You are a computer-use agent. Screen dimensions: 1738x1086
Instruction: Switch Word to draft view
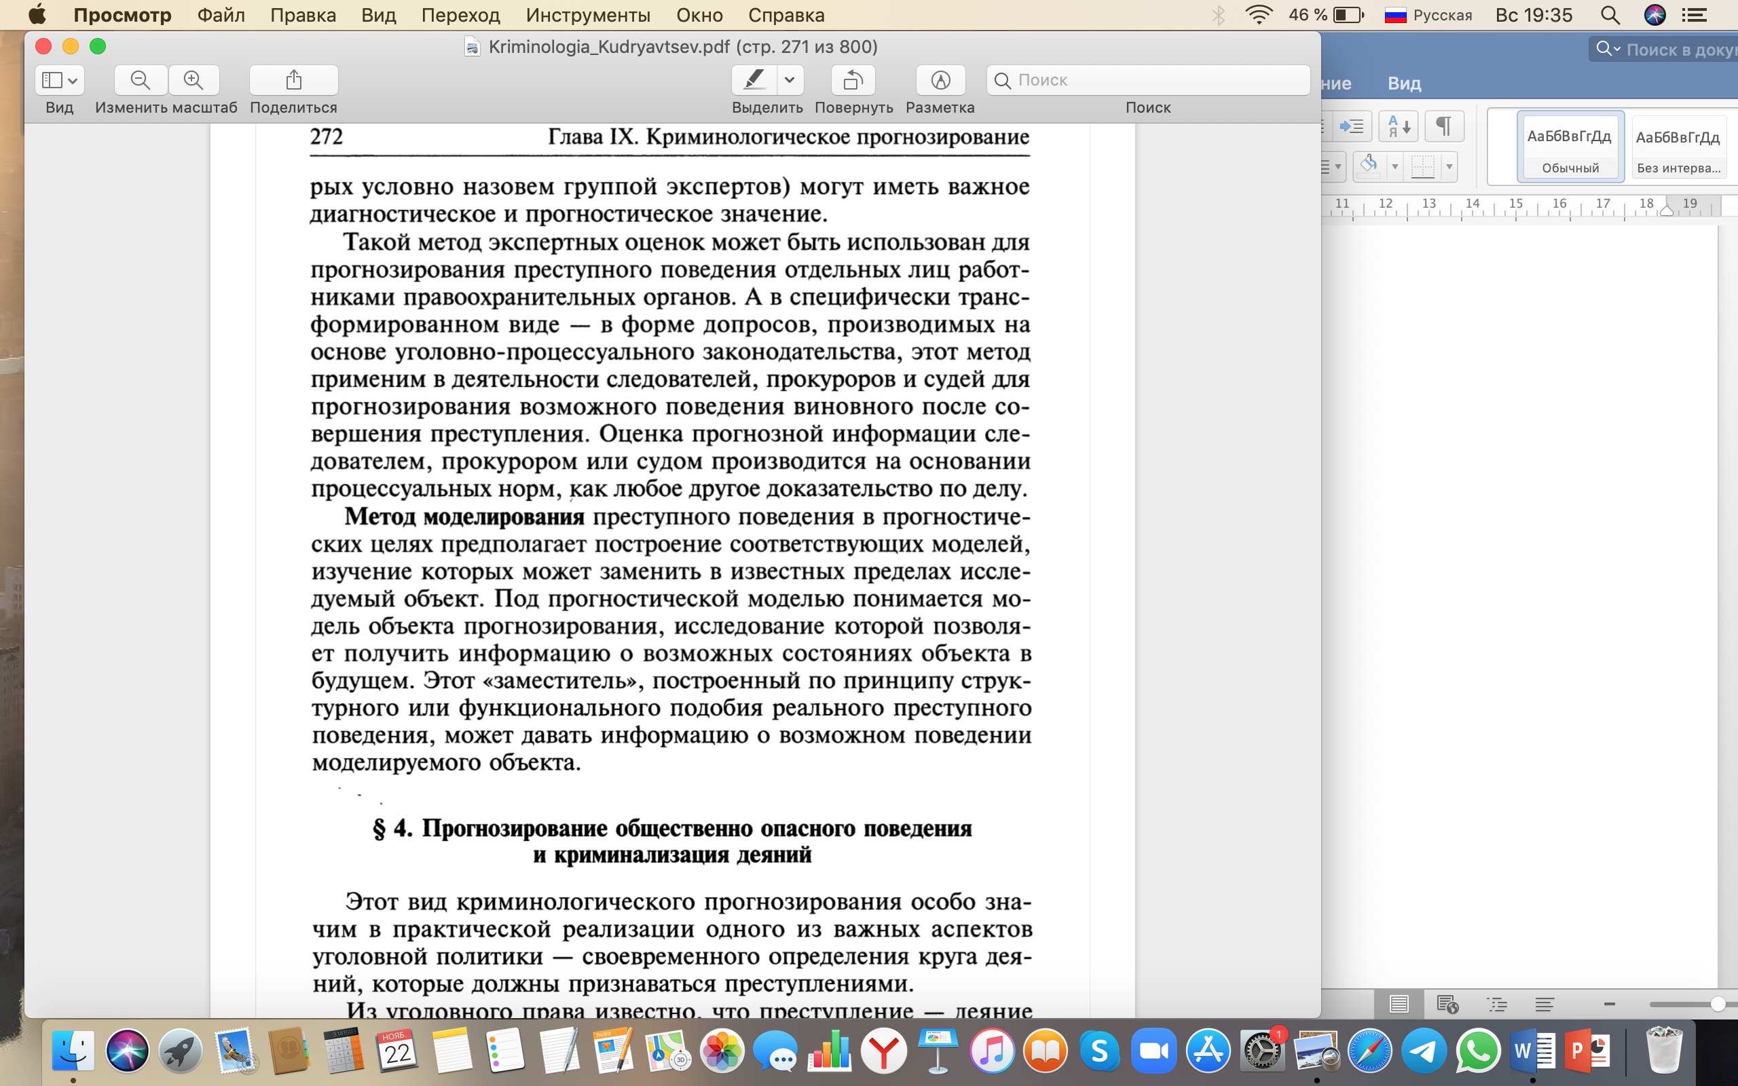coord(1545,1004)
